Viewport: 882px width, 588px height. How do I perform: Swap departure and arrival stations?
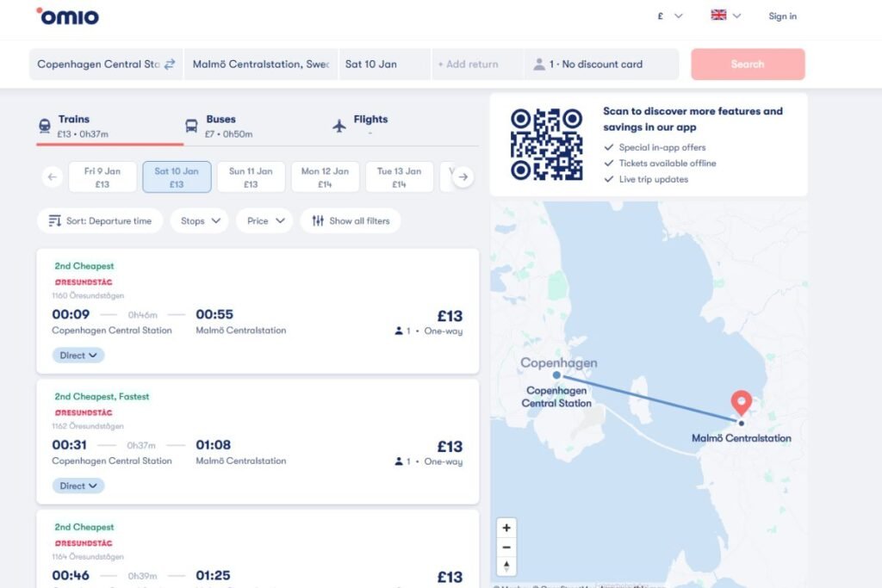point(170,63)
